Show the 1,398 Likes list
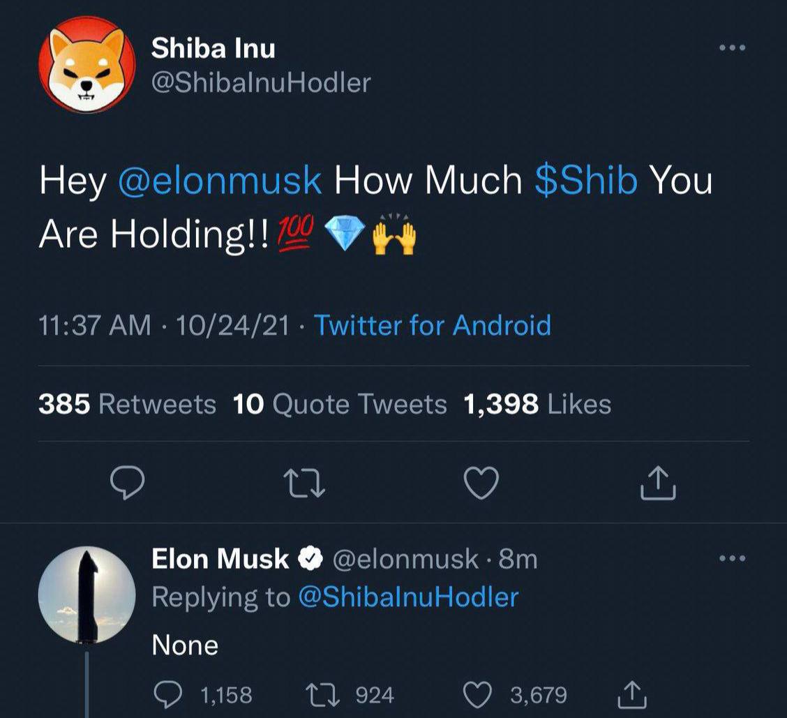The height and width of the screenshot is (718, 787). [537, 404]
